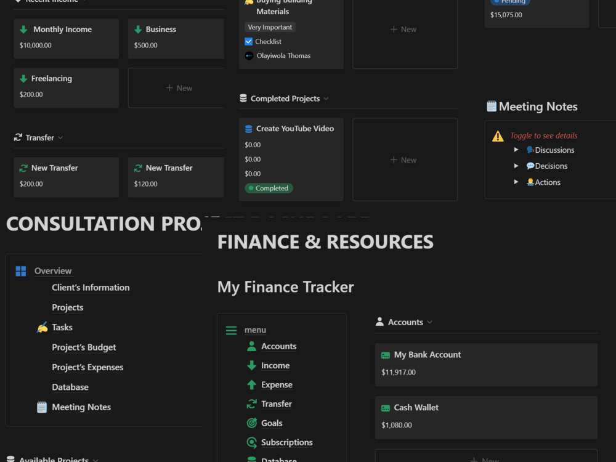616x462 pixels.
Task: Open the My Bank Account card
Action: tap(487, 365)
